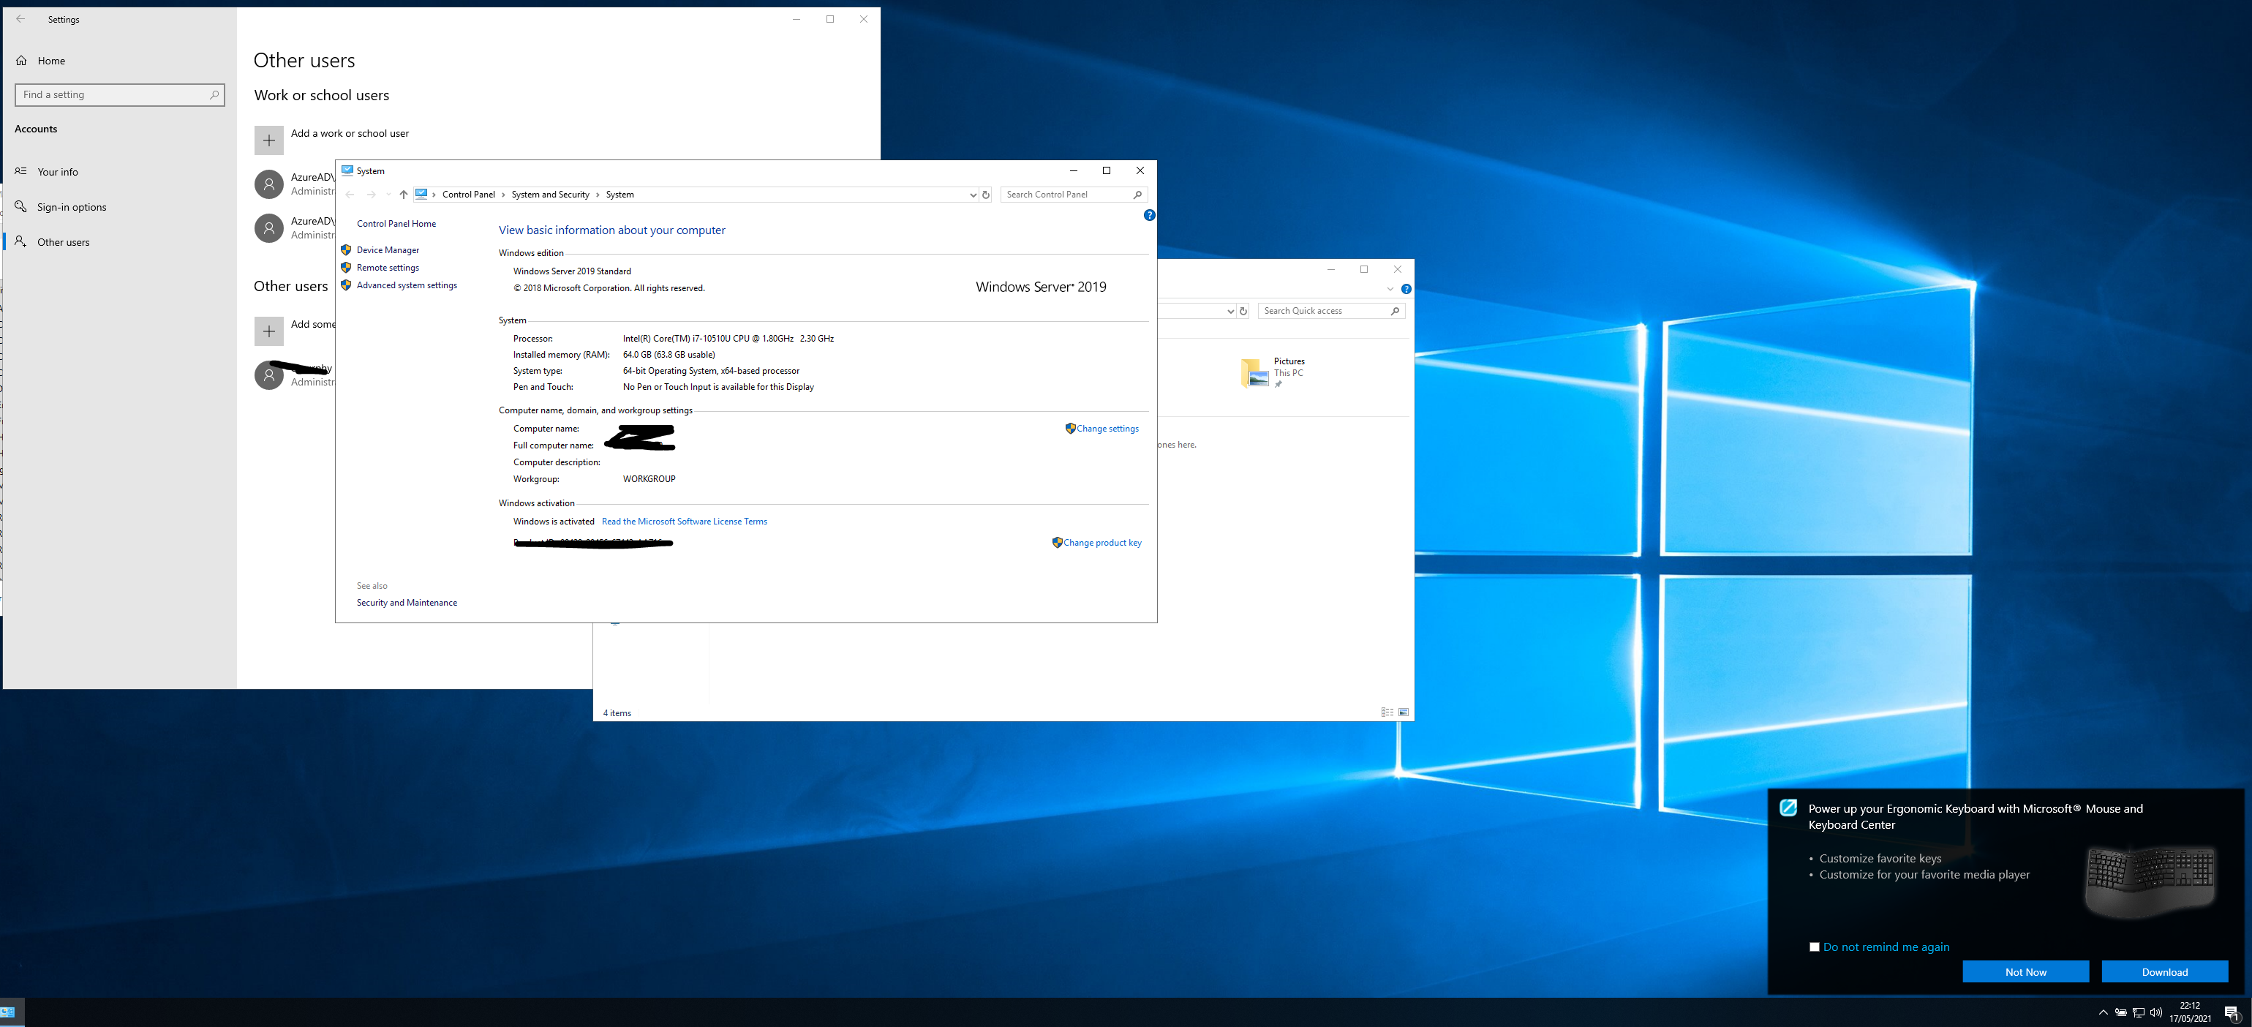Expand chevron after Control Panel breadcrumb

click(503, 194)
